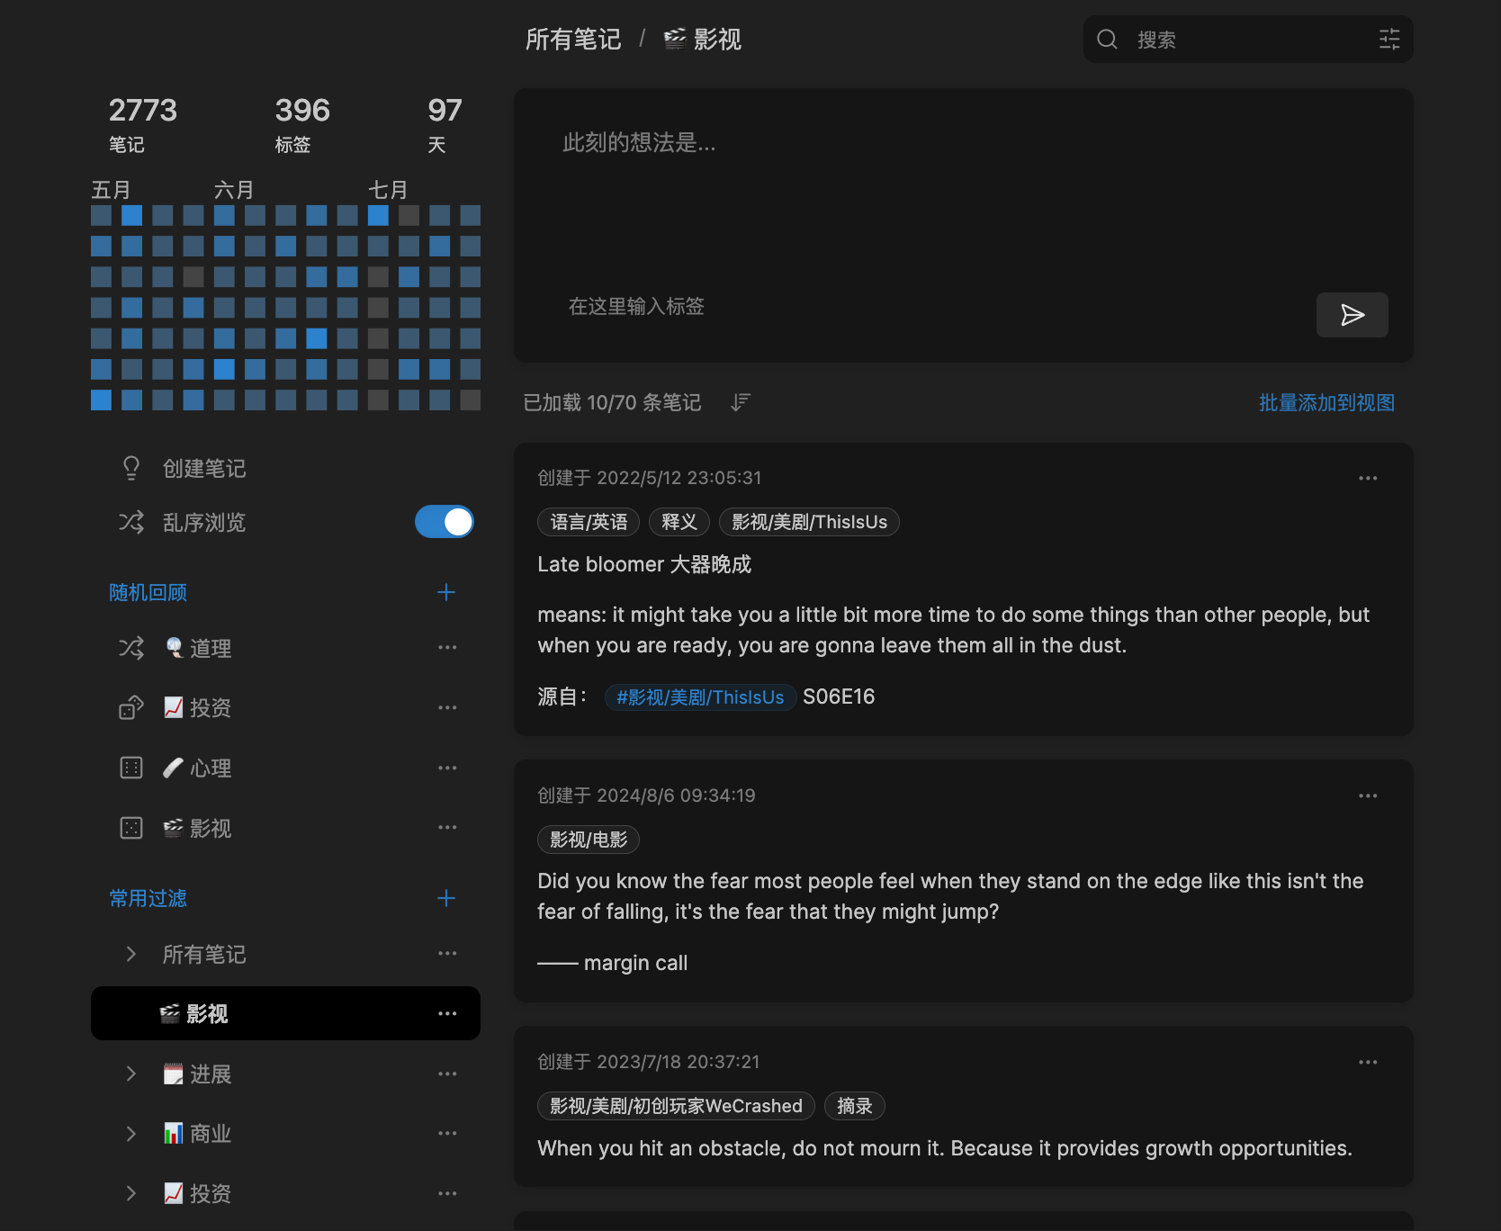Go to 所有笔记 breadcrumb

(573, 39)
